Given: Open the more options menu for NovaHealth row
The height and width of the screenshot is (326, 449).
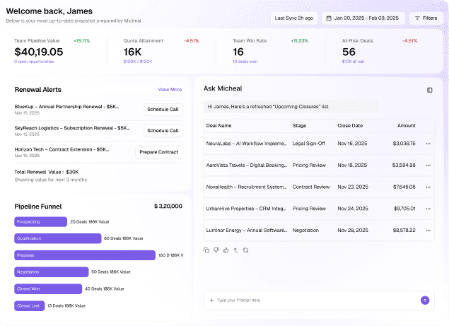Looking at the screenshot, I should click(x=428, y=187).
